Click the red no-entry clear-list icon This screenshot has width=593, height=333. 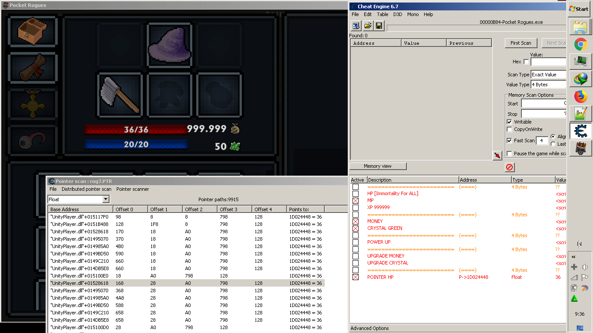tap(510, 167)
